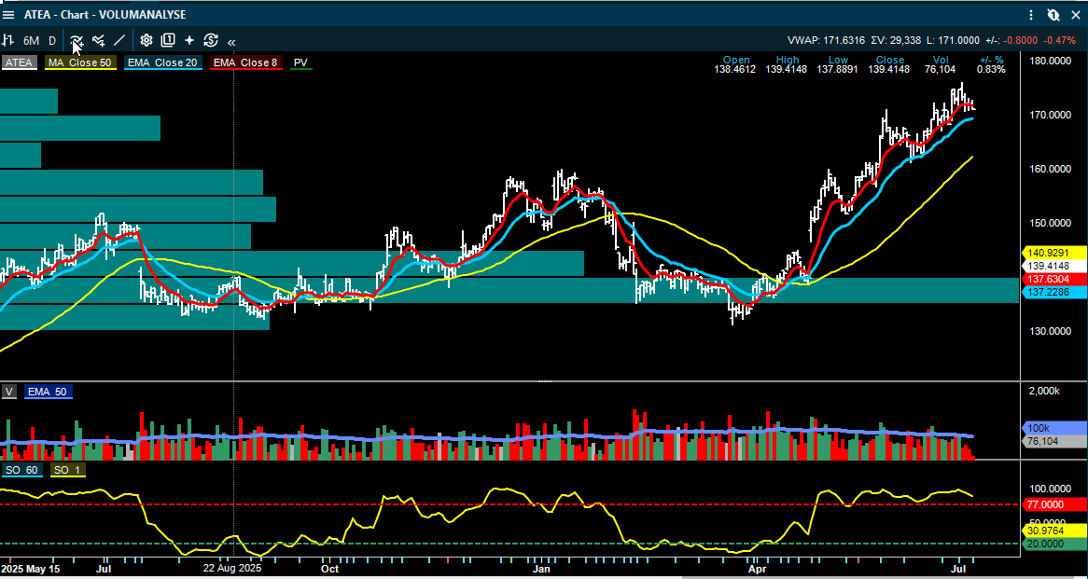Click the 30.9764 oscillator value tag
The height and width of the screenshot is (579, 1088).
point(1054,531)
